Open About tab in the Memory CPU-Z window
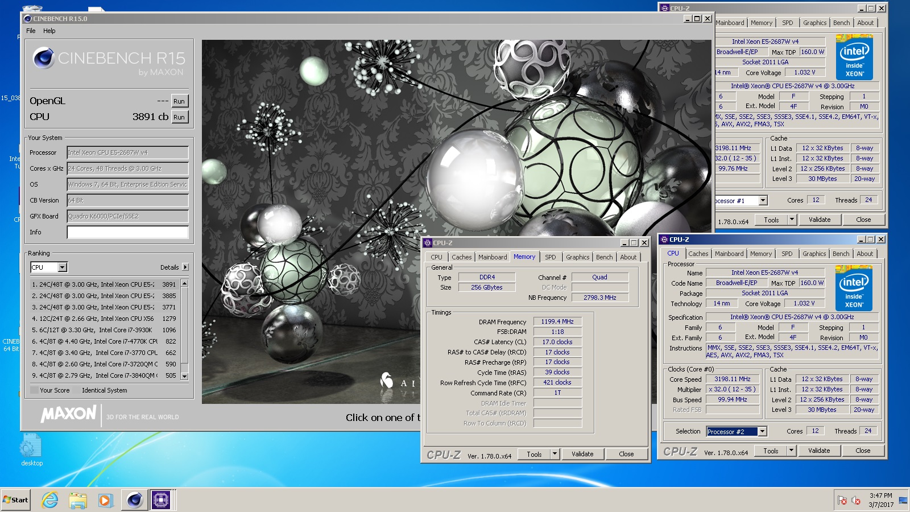910x512 pixels. point(628,257)
